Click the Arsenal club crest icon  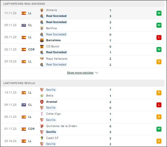click(x=42, y=102)
